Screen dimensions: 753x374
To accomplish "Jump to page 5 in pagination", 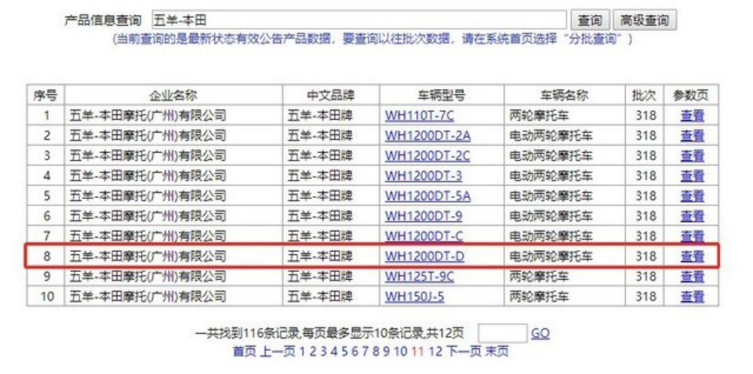I will [x=344, y=351].
